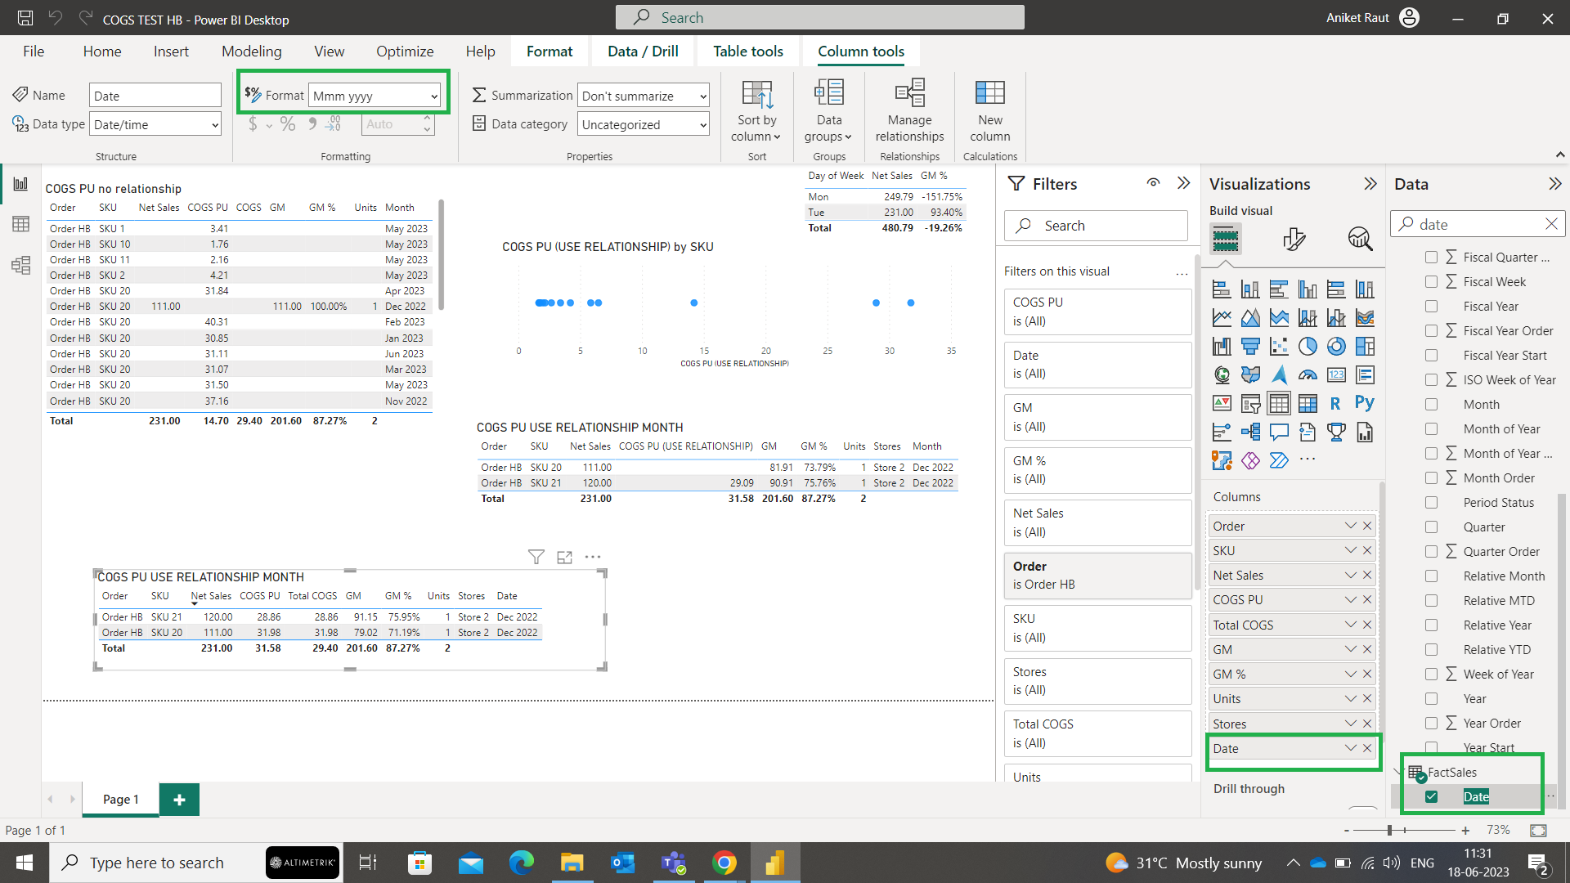Open the Analytics pane magnifier icon
The height and width of the screenshot is (883, 1570).
click(x=1360, y=239)
